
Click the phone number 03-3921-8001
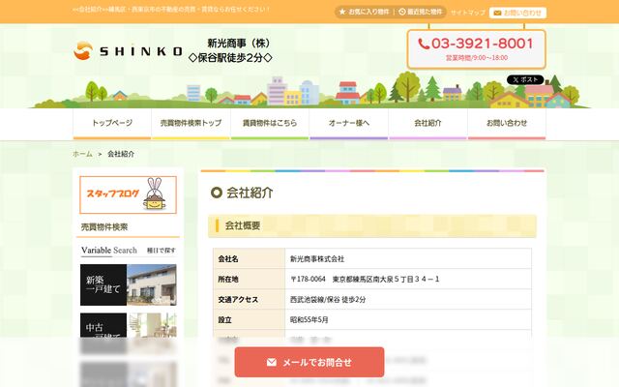tap(476, 44)
